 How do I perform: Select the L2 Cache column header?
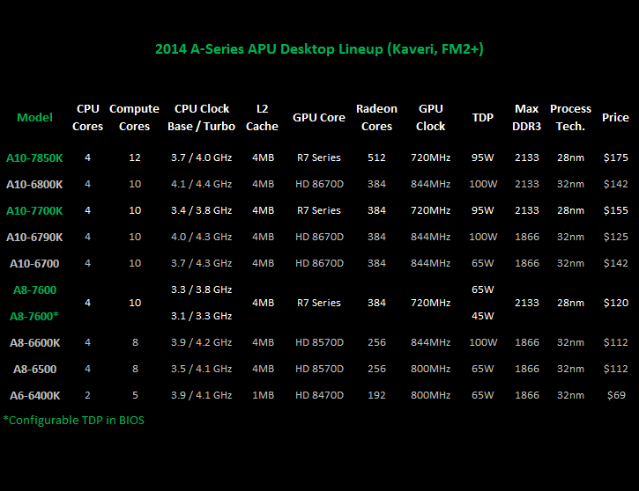(x=262, y=118)
